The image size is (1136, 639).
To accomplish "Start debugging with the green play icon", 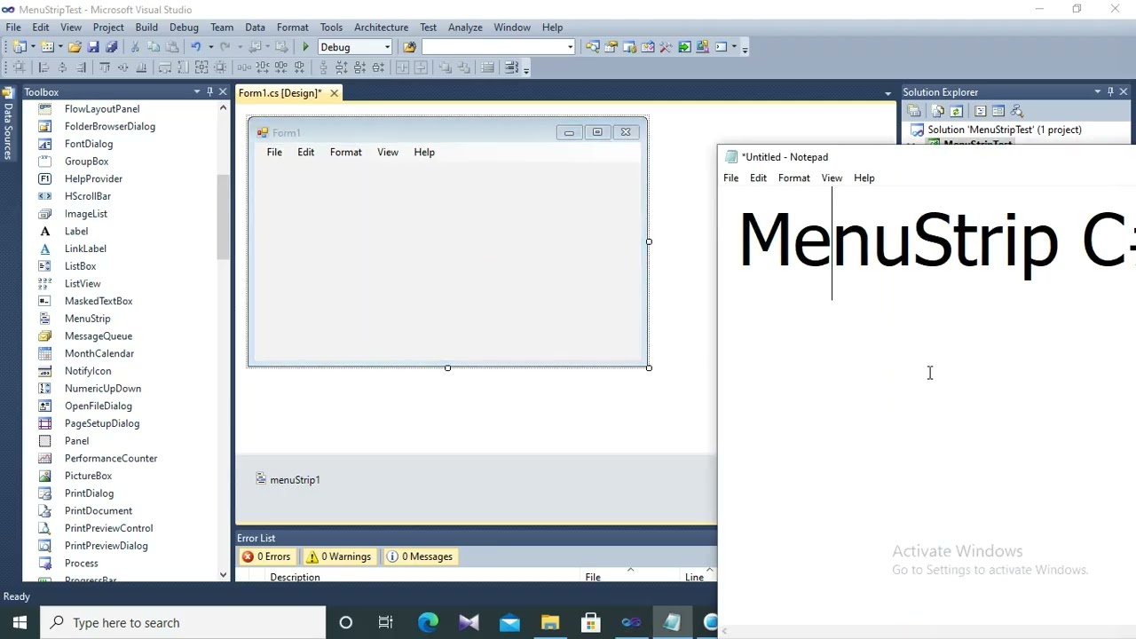I will click(x=305, y=47).
